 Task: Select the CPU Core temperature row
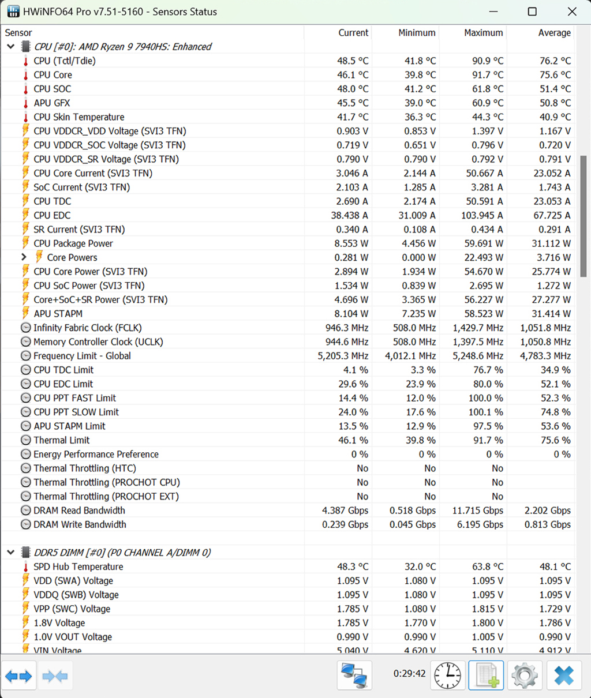(287, 75)
